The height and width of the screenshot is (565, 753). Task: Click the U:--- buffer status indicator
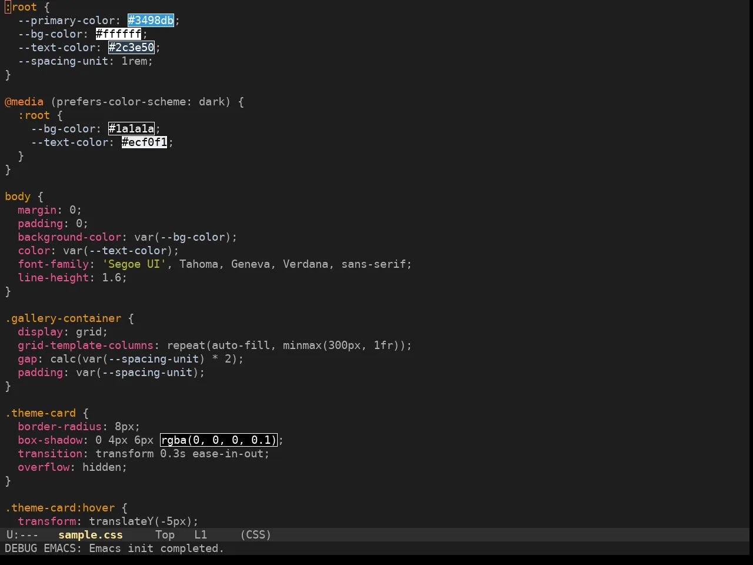tap(22, 535)
